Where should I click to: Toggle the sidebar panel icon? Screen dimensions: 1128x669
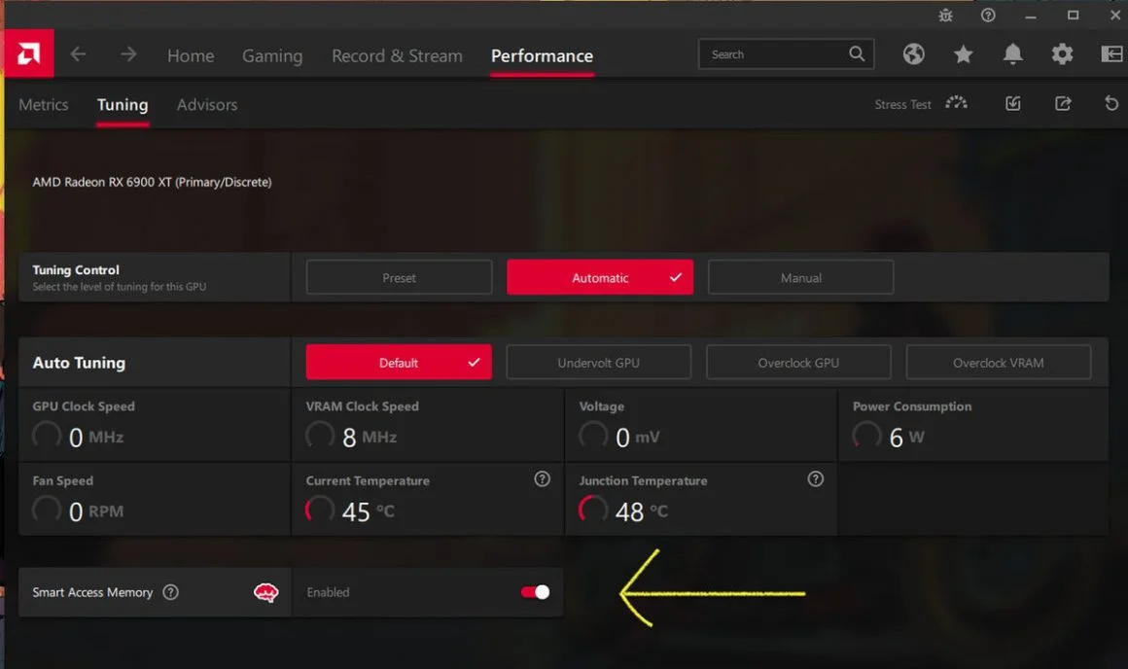tap(1111, 53)
